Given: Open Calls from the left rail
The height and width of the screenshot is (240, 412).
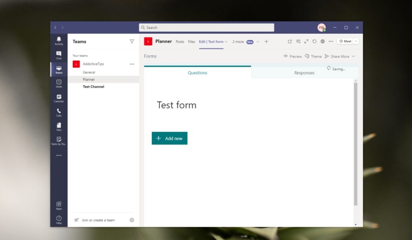Looking at the screenshot, I should tap(59, 112).
